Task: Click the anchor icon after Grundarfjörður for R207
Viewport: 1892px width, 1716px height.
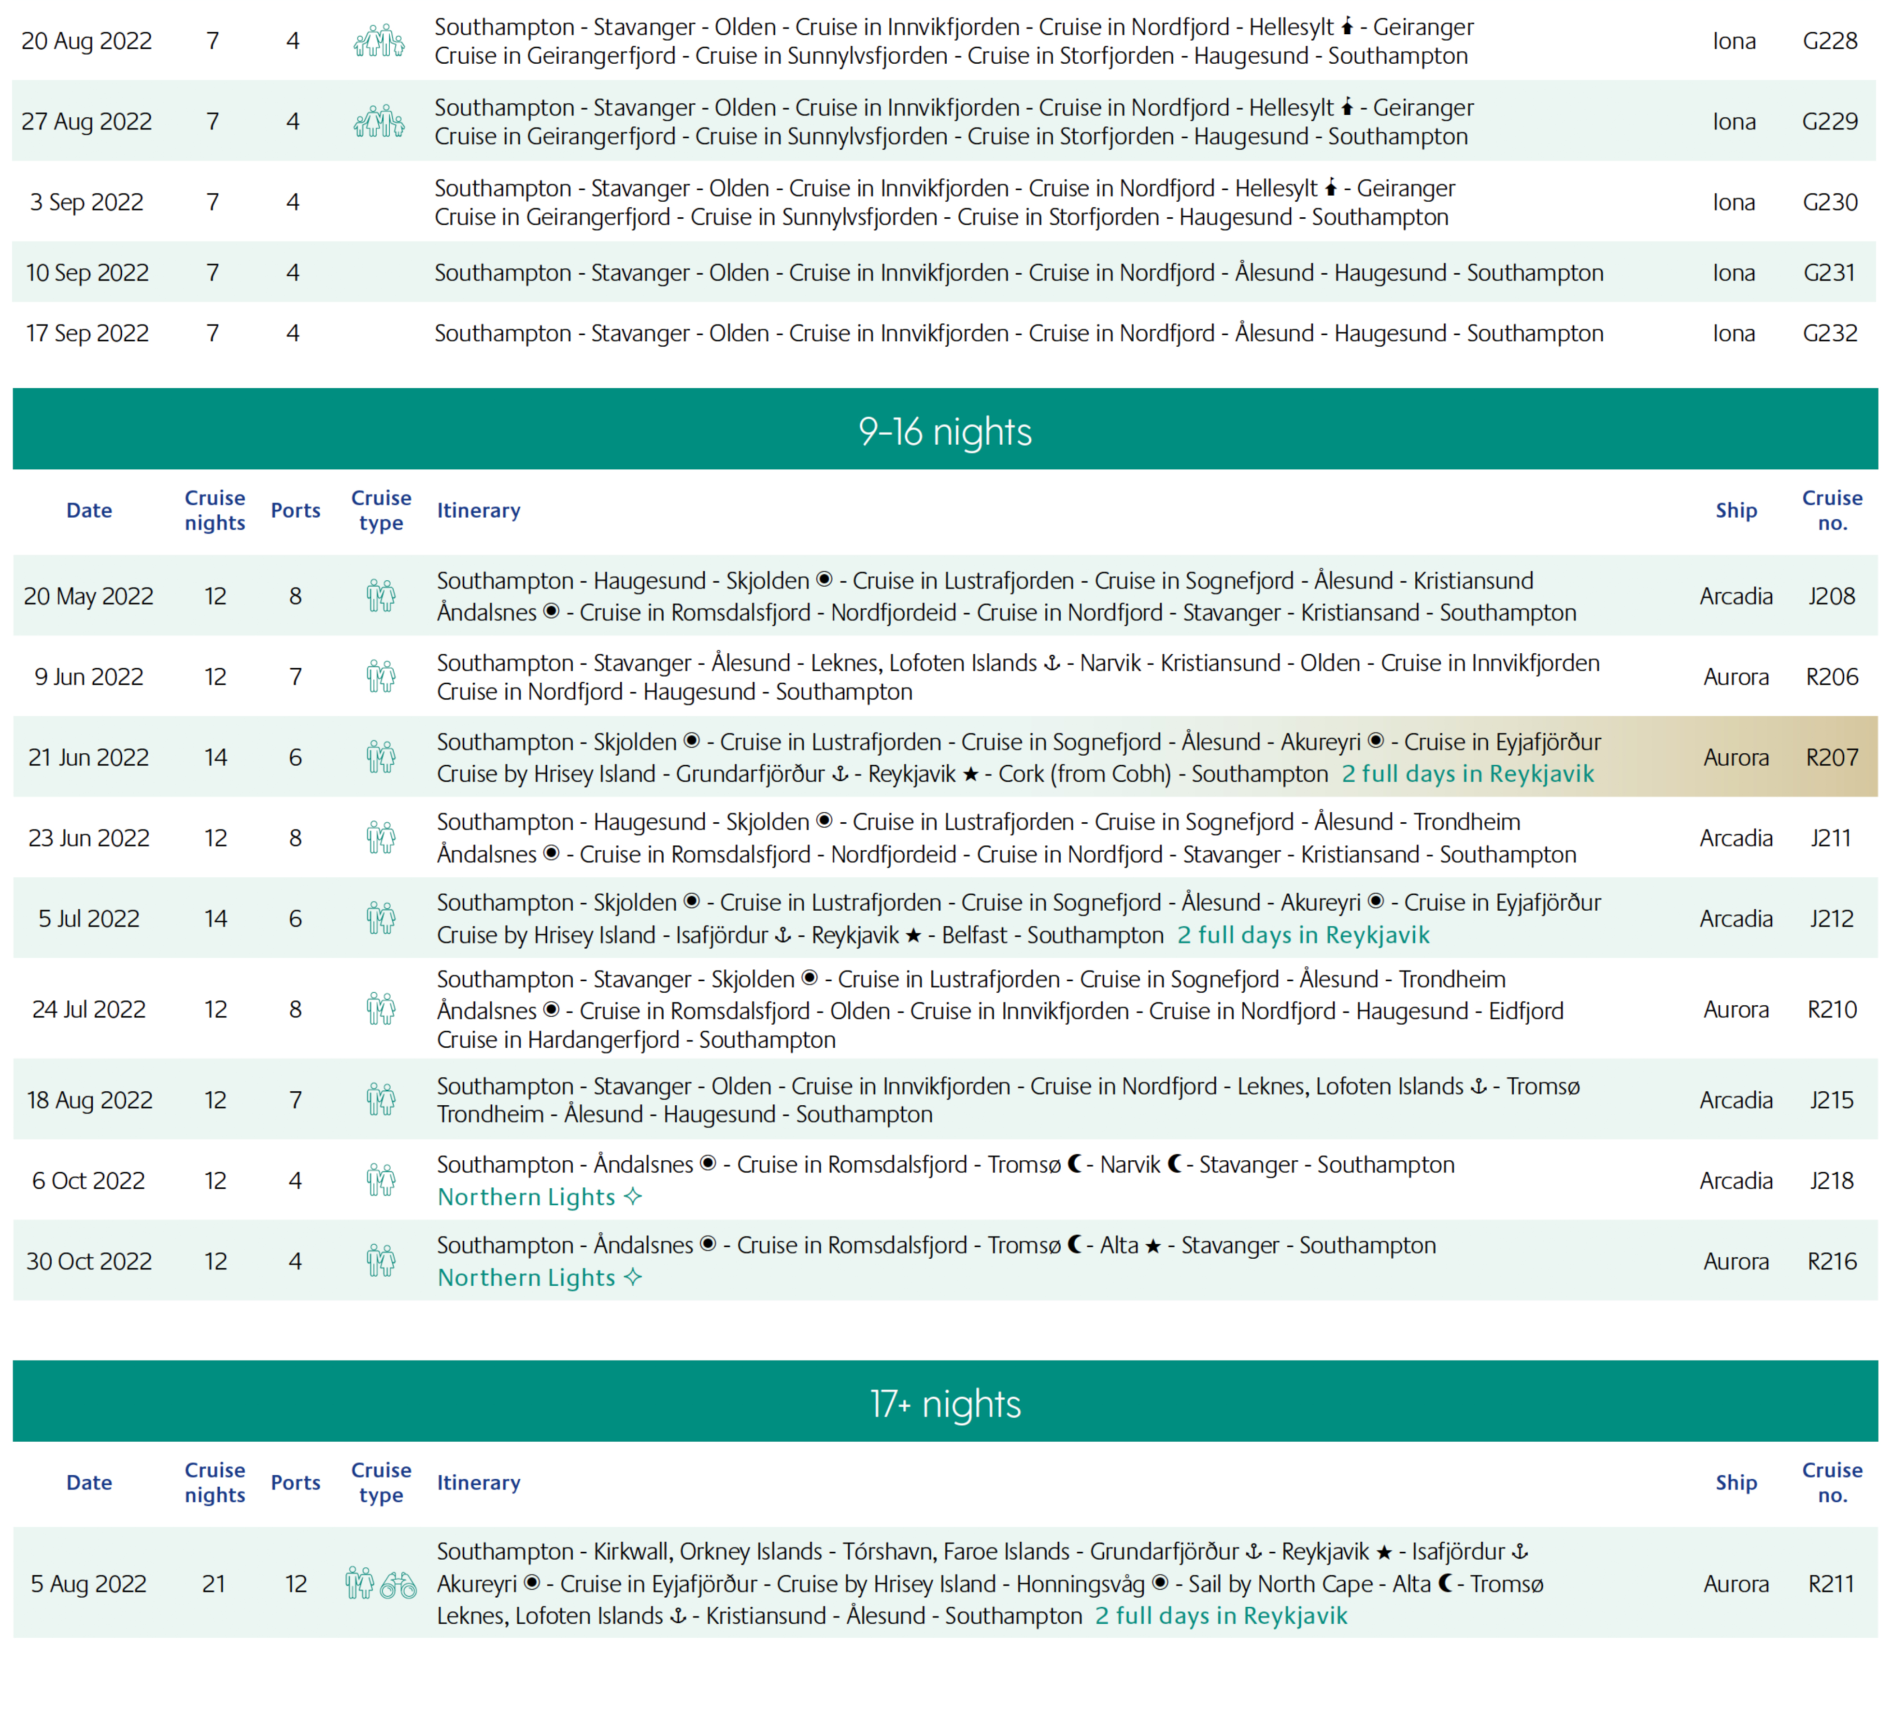Action: coord(841,773)
